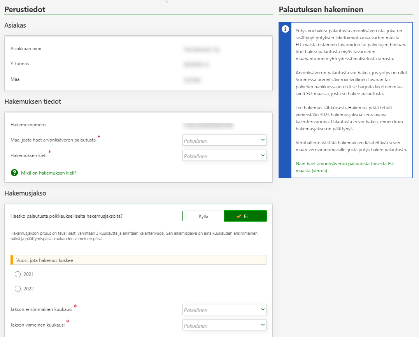Click the chevron arrow for Jakson viimeinen kuukausi
The image size is (419, 337).
point(263,325)
